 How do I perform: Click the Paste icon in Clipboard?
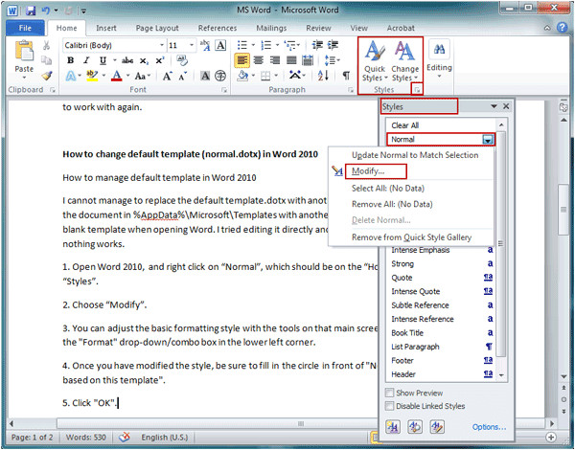pos(24,59)
